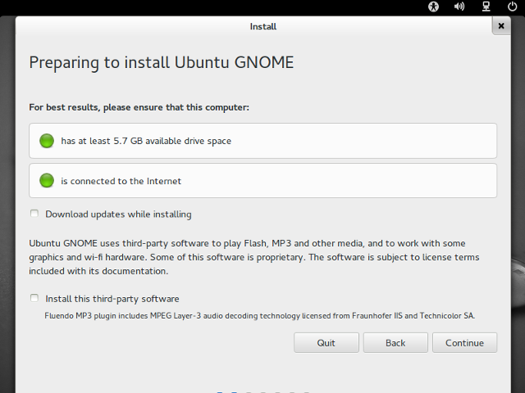Image resolution: width=525 pixels, height=393 pixels.
Task: Quit the installer
Action: click(x=326, y=342)
